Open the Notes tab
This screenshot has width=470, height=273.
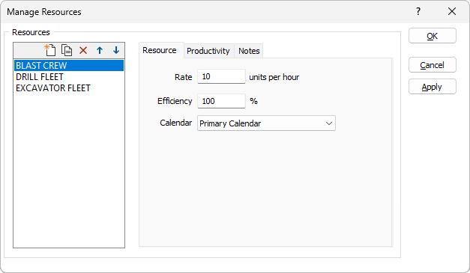[x=249, y=51]
